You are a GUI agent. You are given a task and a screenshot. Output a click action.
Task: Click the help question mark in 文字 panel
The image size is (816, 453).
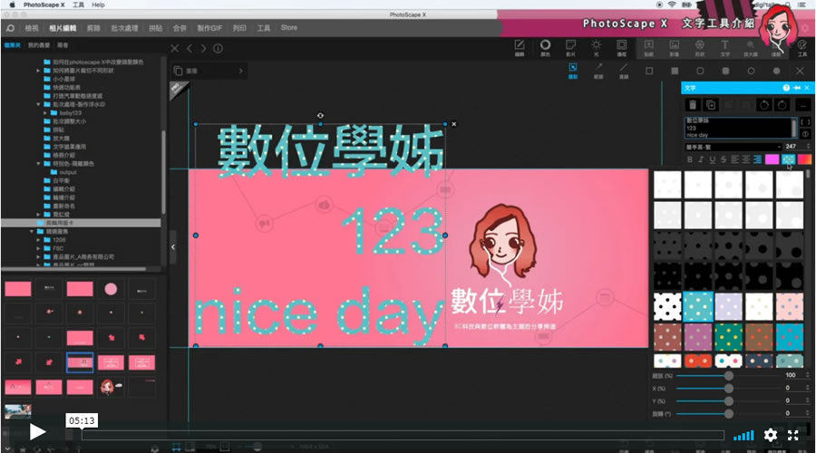(786, 88)
